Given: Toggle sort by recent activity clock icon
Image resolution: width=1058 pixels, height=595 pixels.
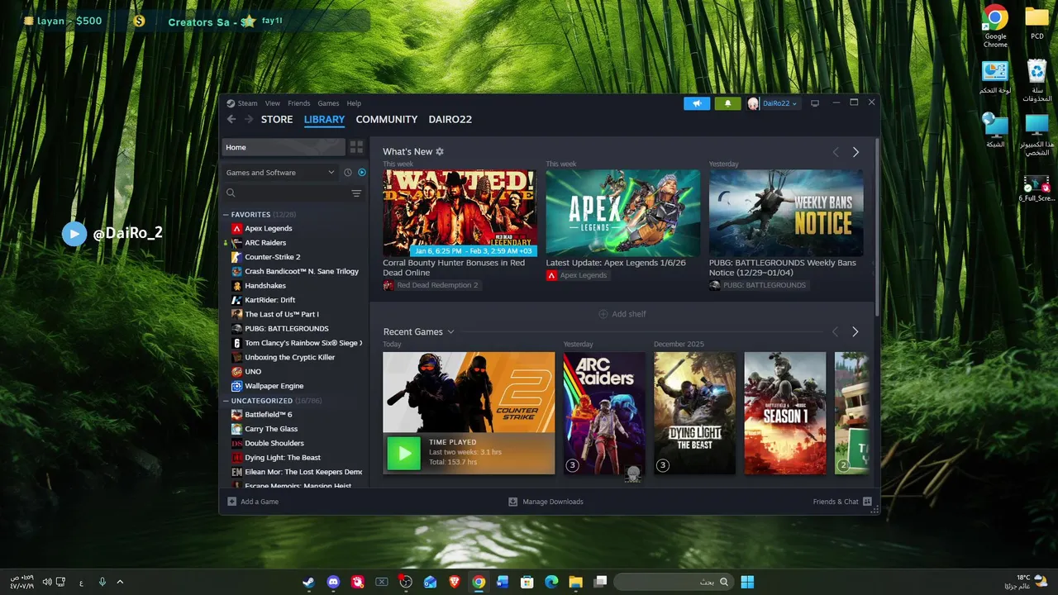Looking at the screenshot, I should coord(348,173).
